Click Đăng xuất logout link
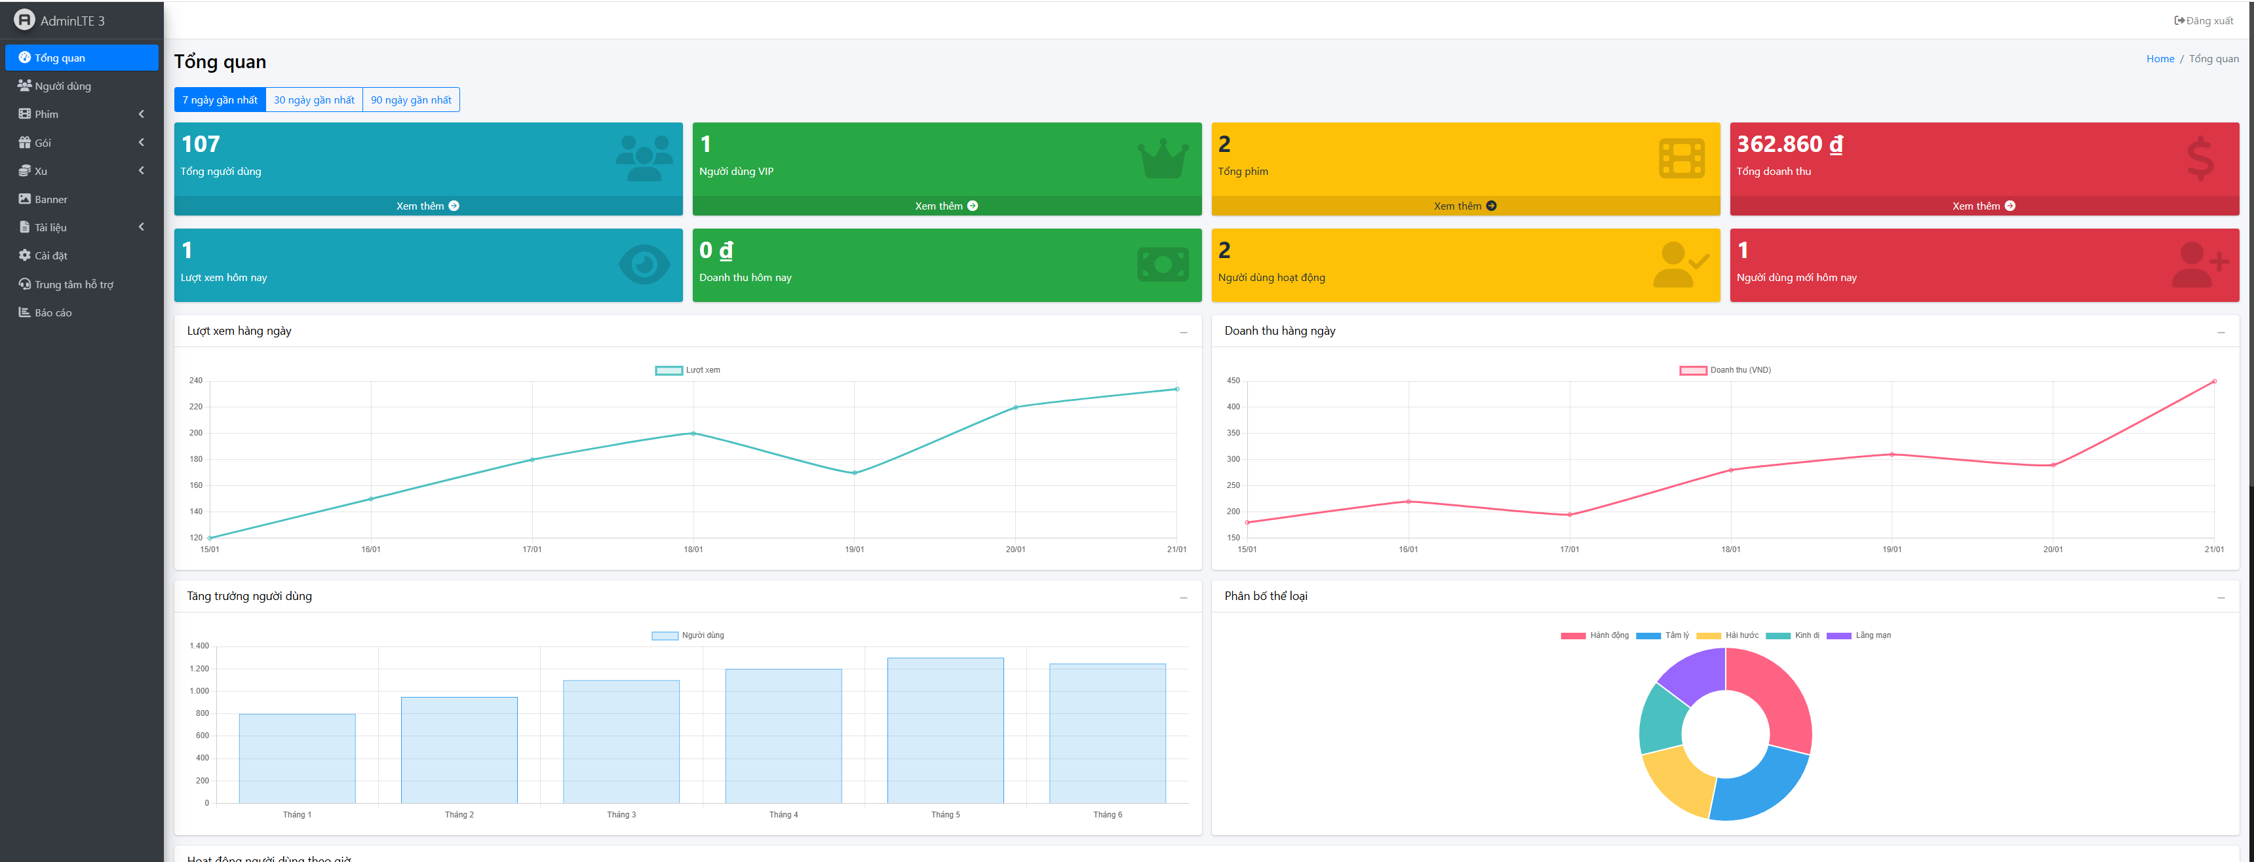Viewport: 2254px width, 862px height. click(2204, 21)
